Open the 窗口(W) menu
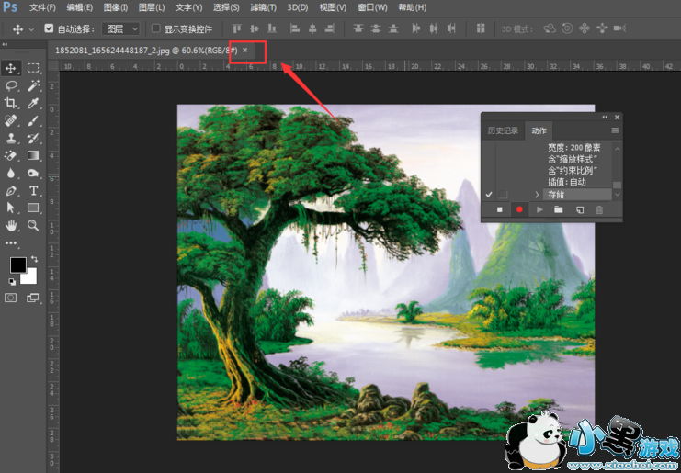 372,7
